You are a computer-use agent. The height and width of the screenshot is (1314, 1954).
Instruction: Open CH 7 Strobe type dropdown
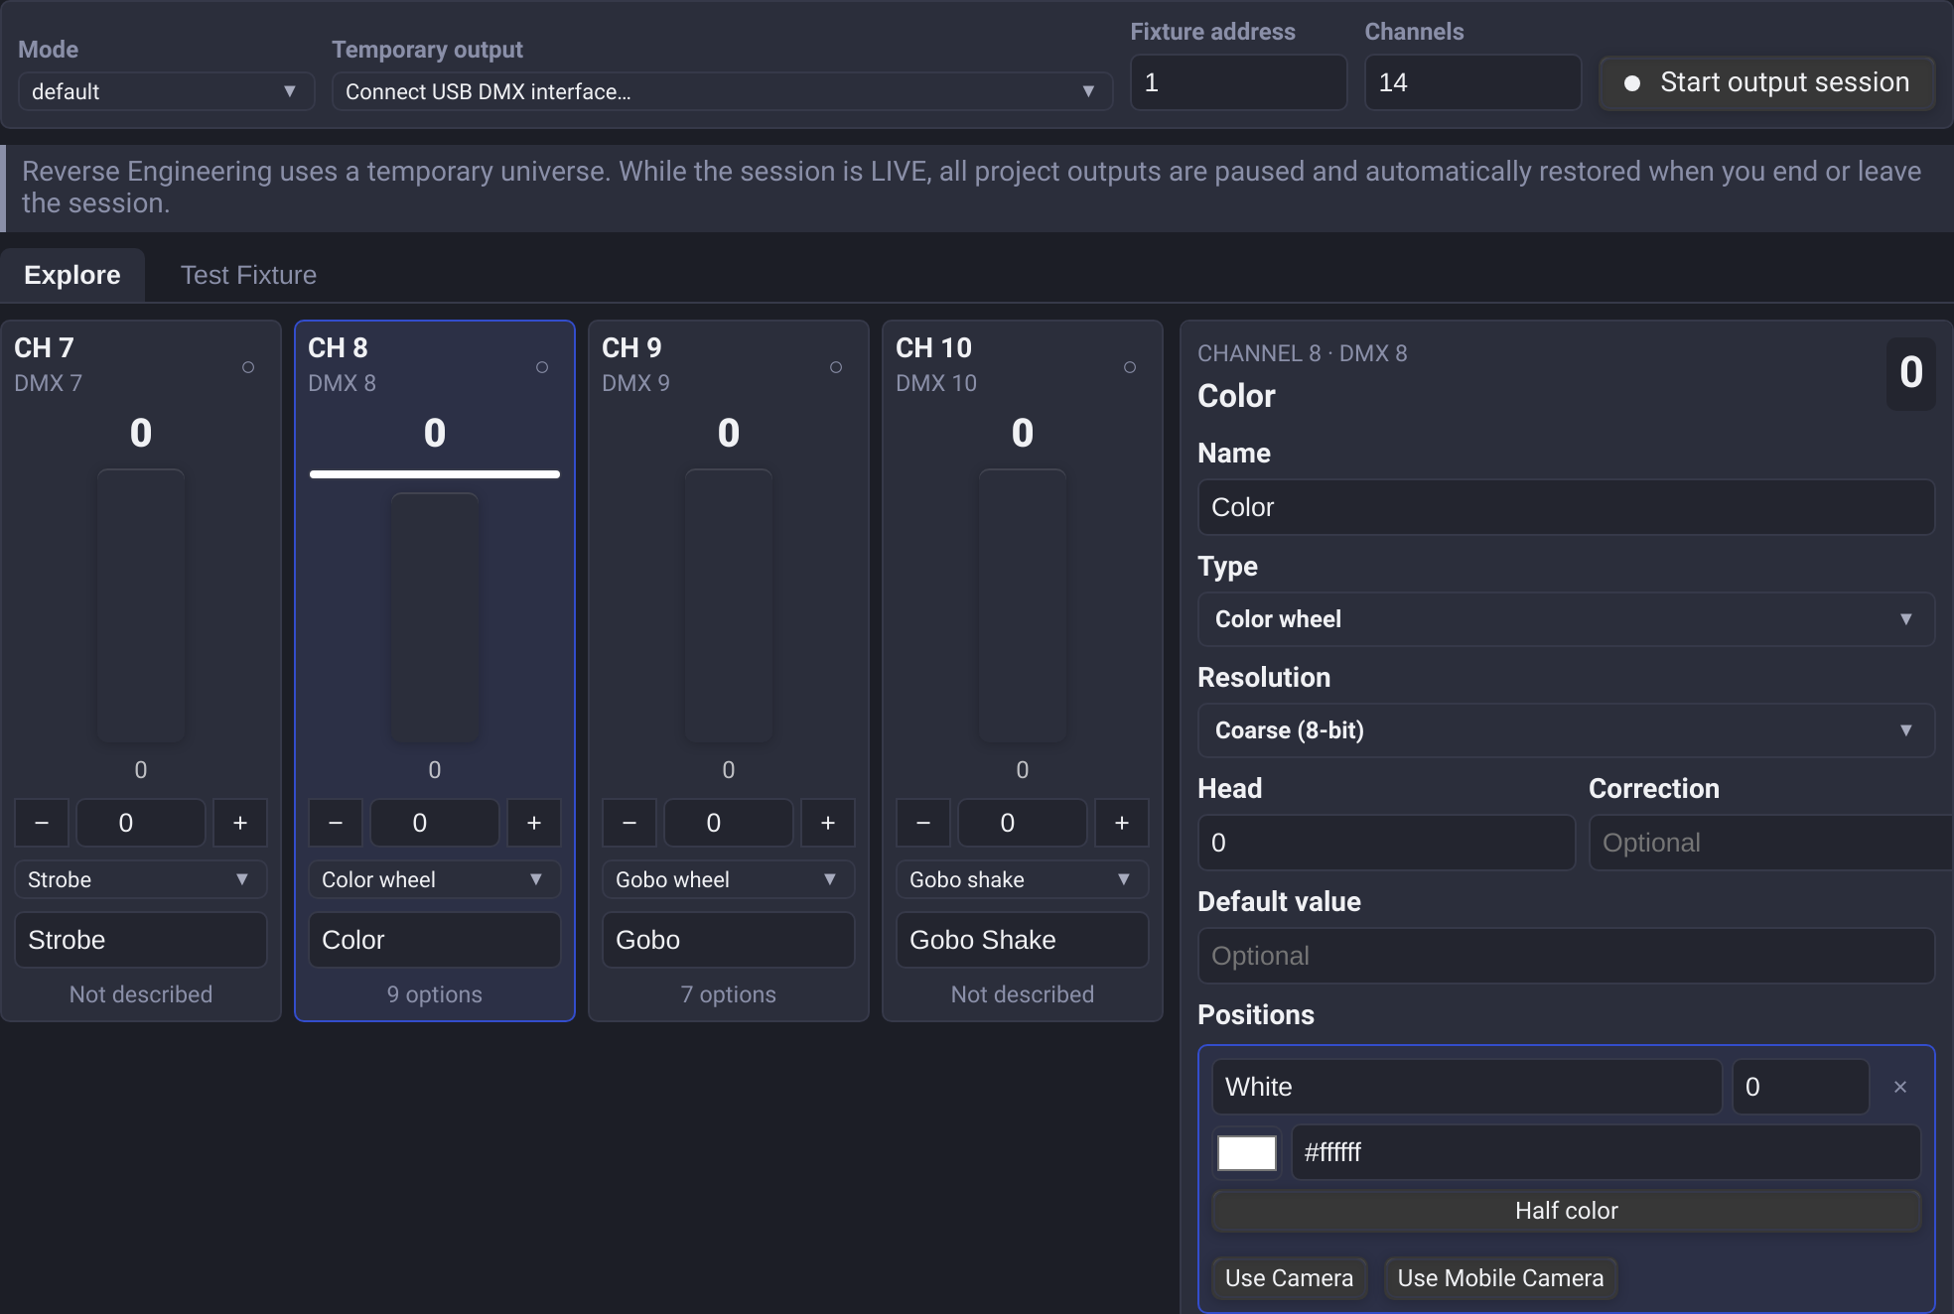(x=141, y=879)
